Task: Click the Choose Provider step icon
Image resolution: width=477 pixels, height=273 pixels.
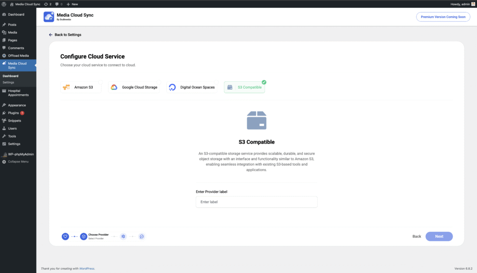Action: (x=83, y=236)
